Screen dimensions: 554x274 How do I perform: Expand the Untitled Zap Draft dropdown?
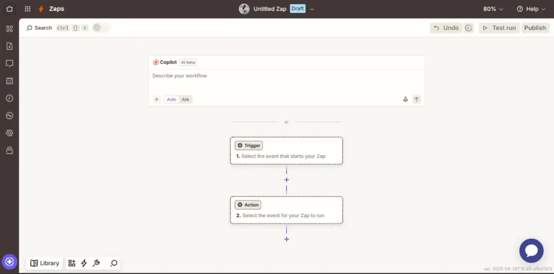[x=312, y=9]
